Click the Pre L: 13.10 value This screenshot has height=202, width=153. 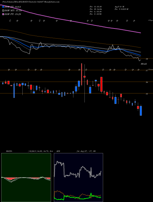click(x=96, y=12)
